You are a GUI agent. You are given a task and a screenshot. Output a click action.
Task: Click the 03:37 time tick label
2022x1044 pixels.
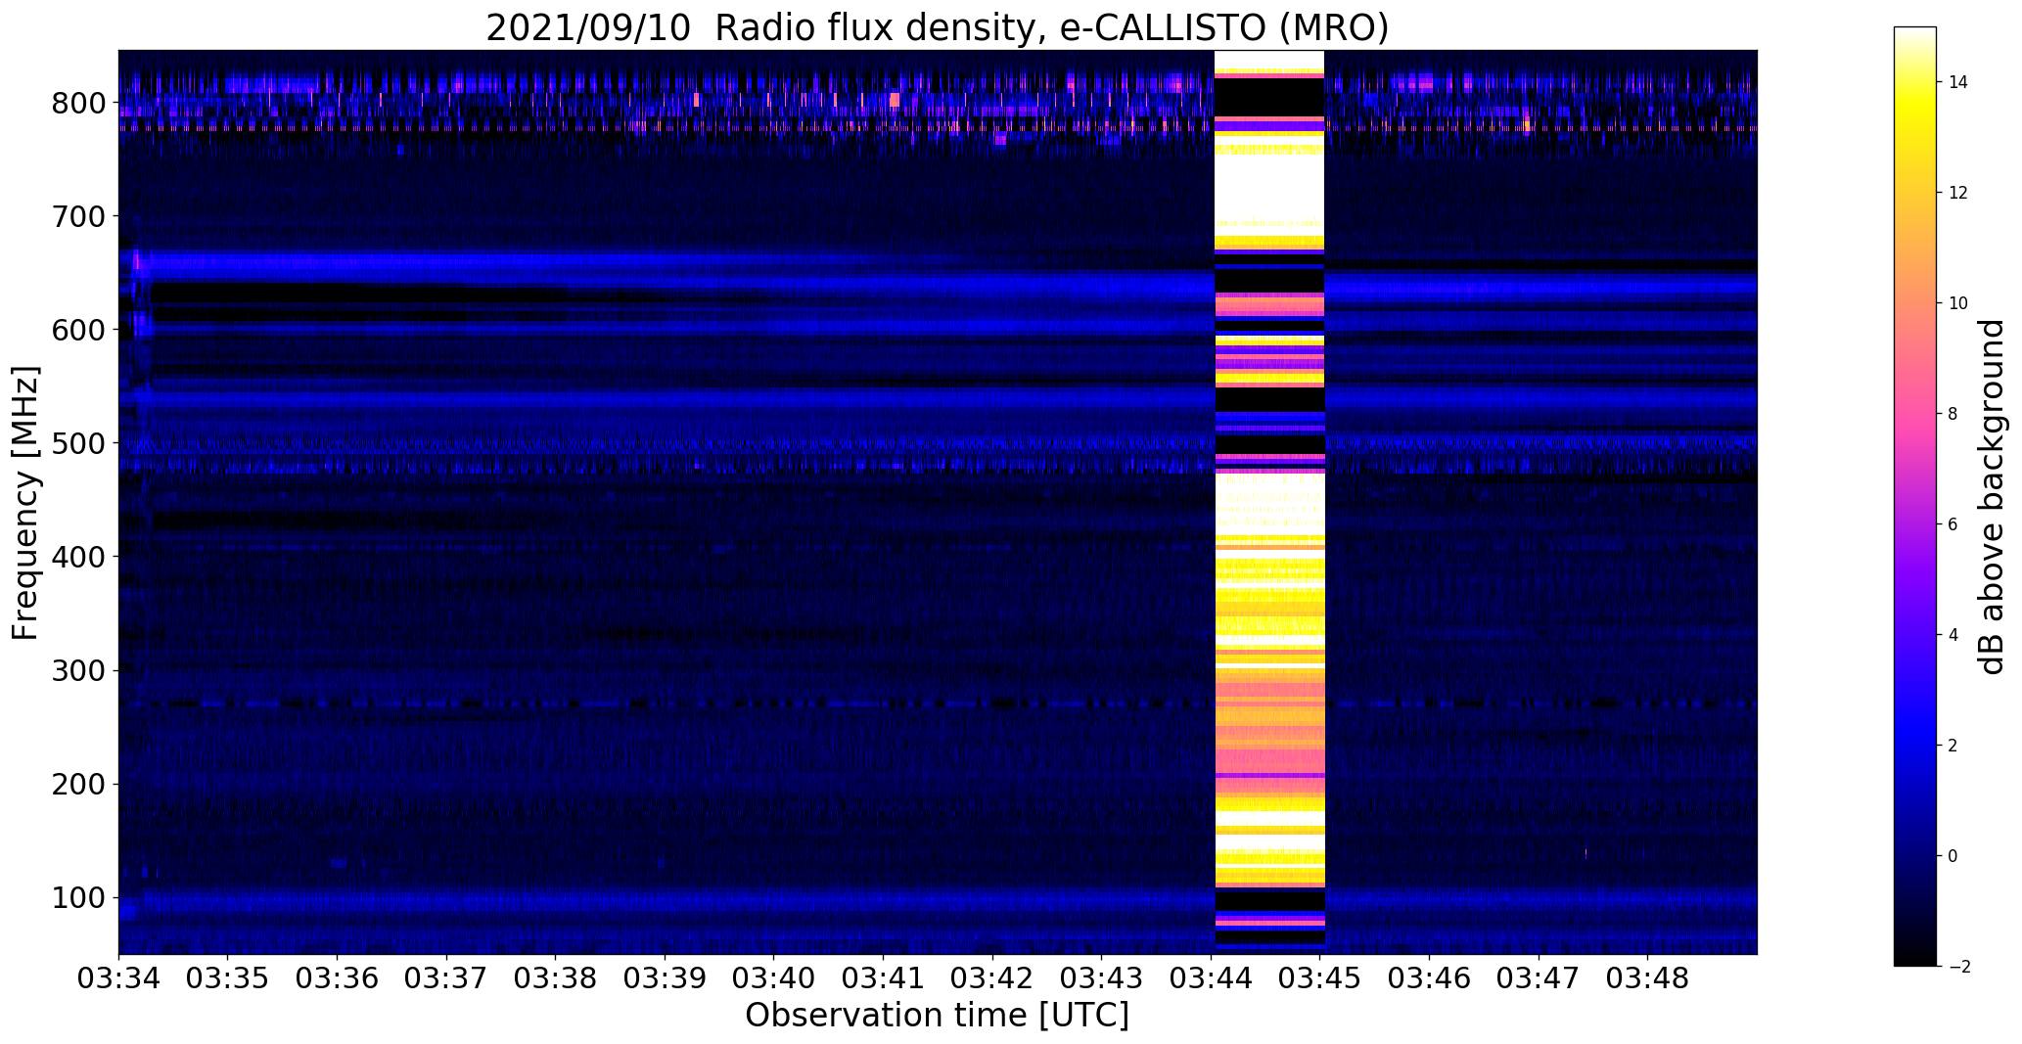(x=446, y=978)
